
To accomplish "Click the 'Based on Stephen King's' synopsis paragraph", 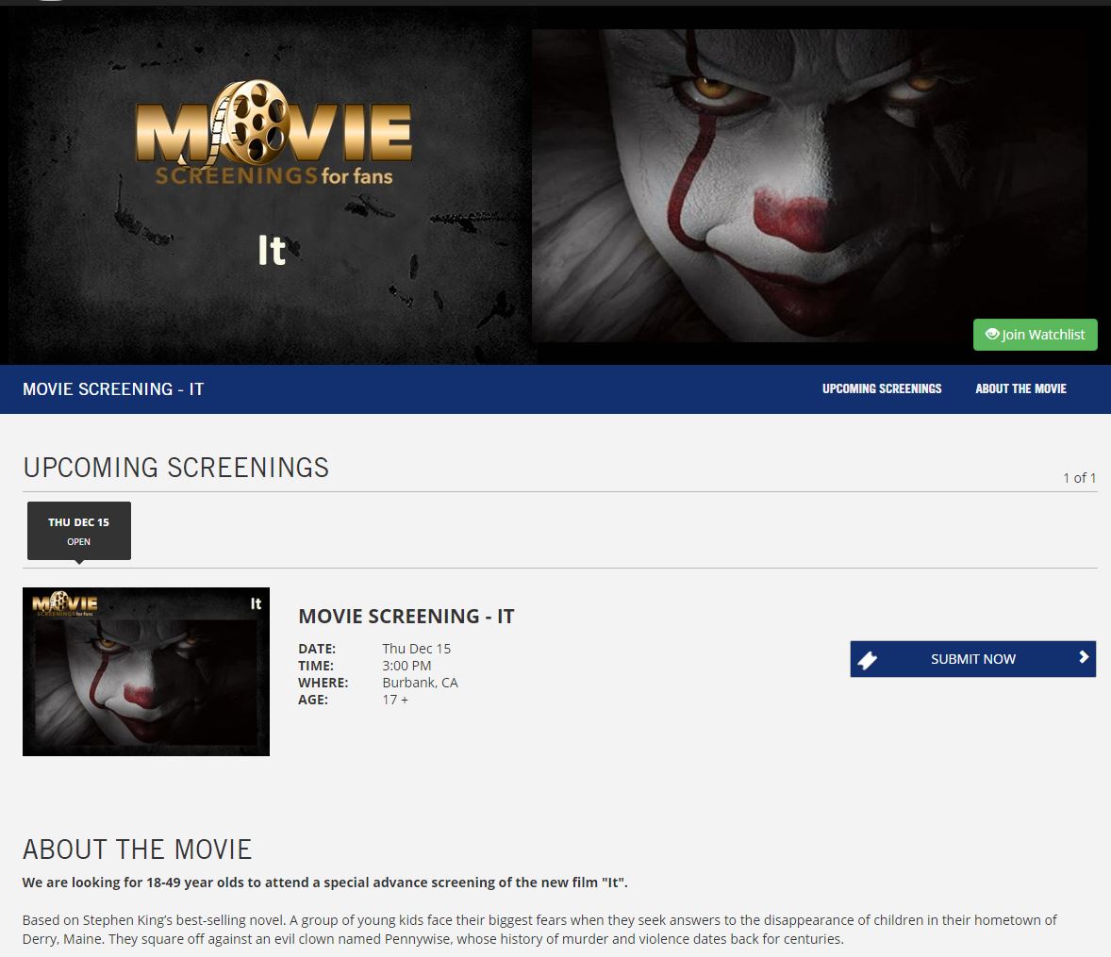I will (539, 930).
